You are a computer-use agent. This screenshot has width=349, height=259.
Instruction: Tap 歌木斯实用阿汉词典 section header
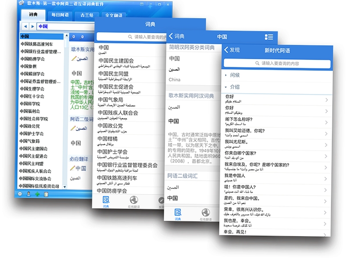pyautogui.click(x=191, y=96)
